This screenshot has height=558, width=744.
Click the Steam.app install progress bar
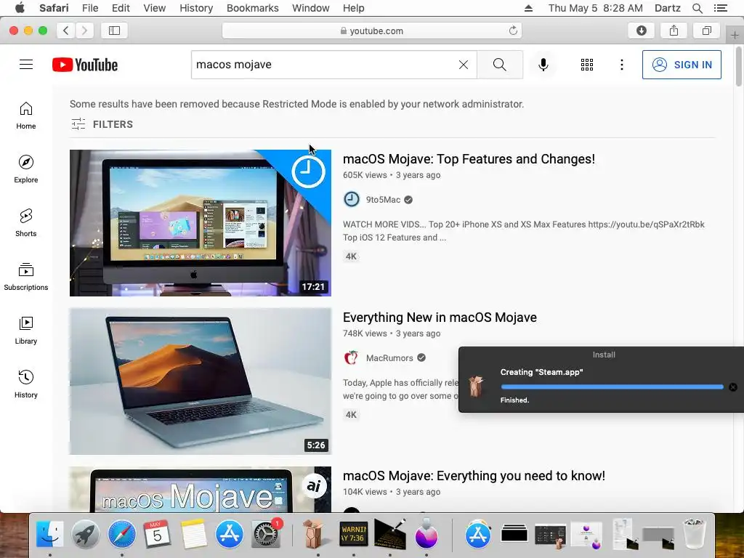612,387
